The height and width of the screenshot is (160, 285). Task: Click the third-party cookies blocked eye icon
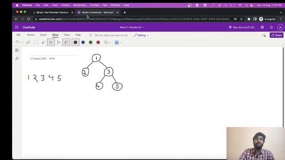[235, 19]
